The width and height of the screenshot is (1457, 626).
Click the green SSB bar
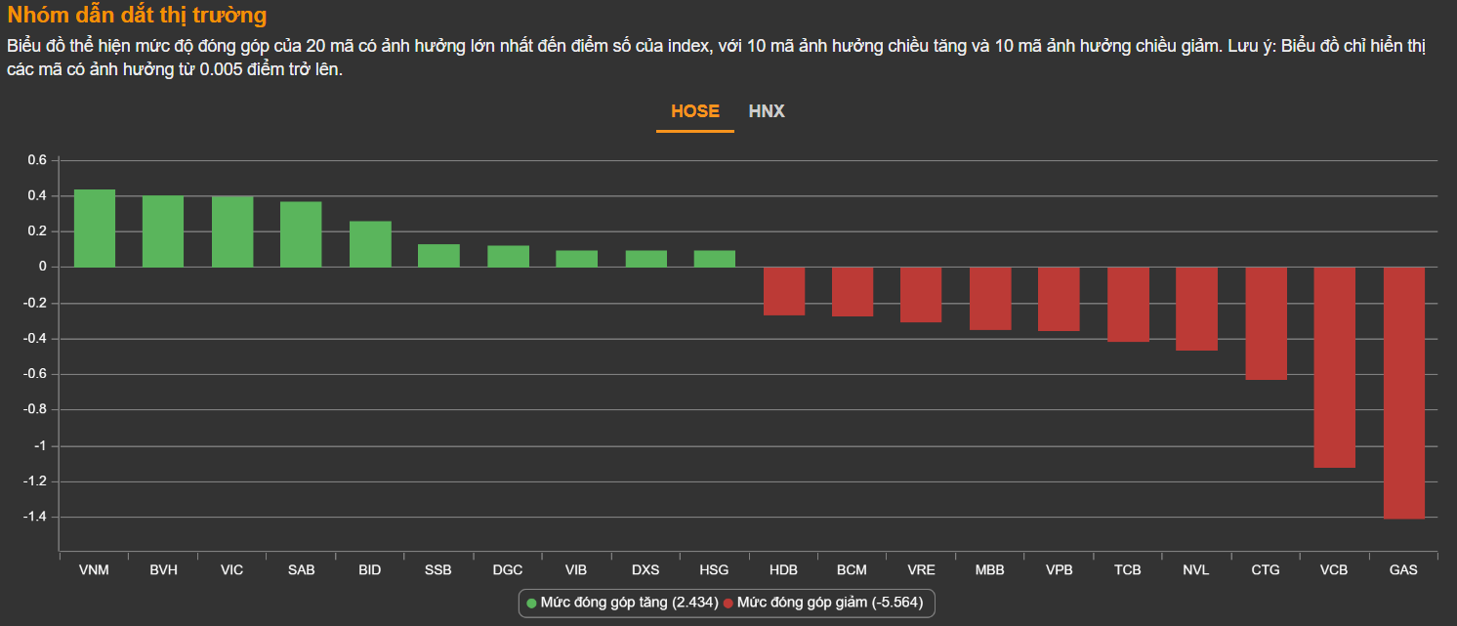point(438,256)
